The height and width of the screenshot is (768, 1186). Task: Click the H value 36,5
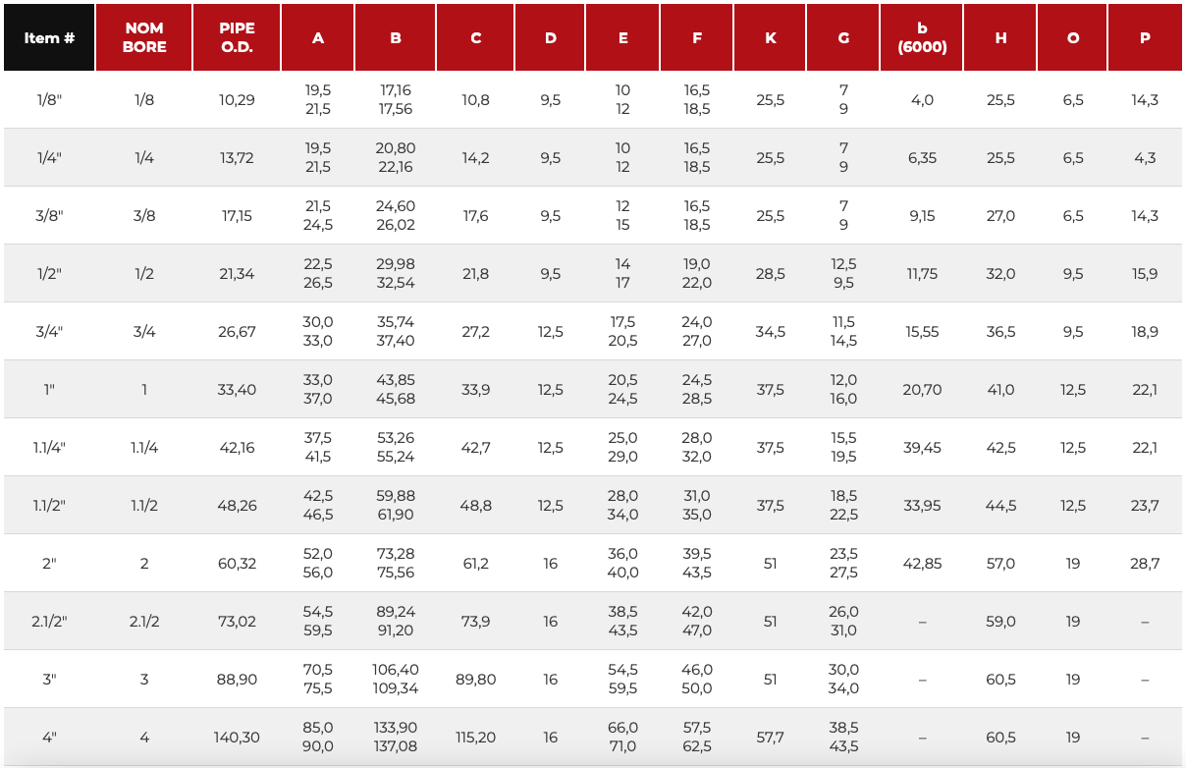coord(1000,332)
